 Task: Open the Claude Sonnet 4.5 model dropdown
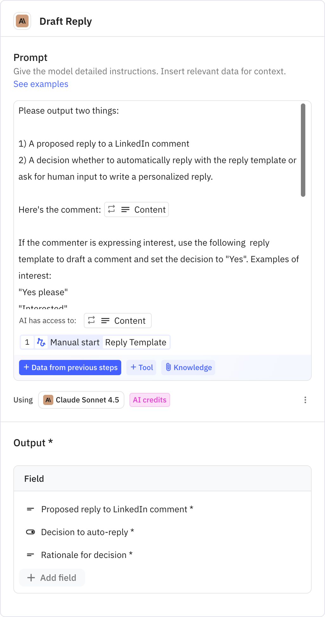[81, 400]
